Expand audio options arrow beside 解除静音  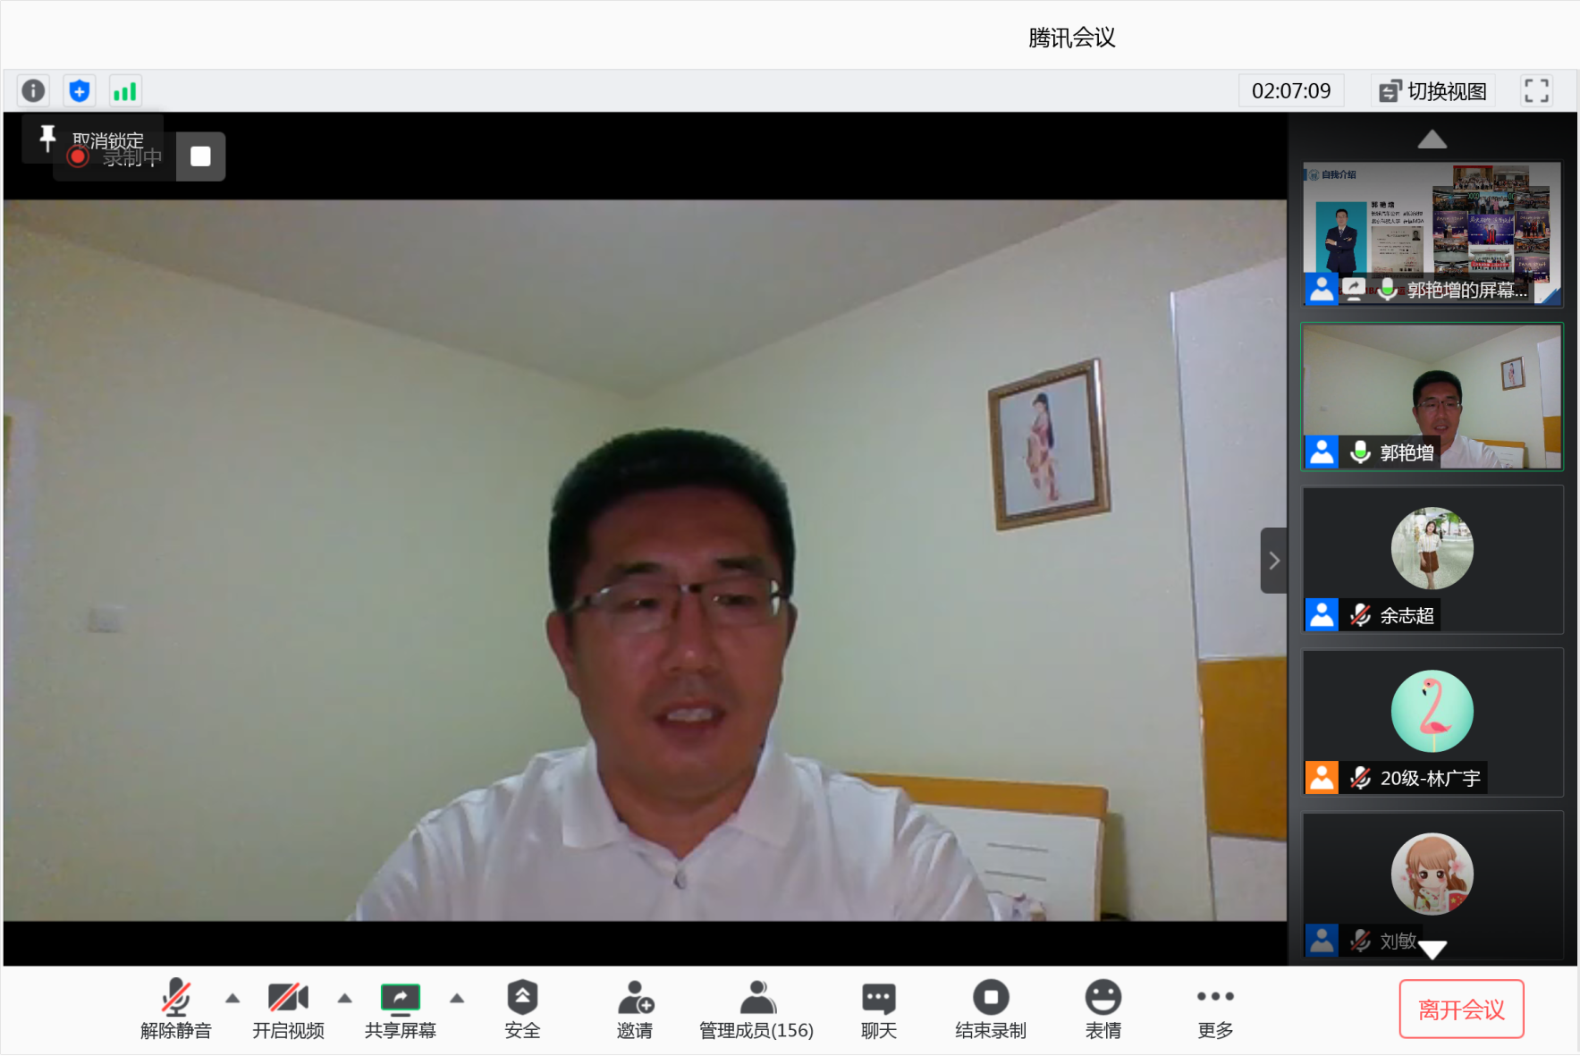pos(232,998)
